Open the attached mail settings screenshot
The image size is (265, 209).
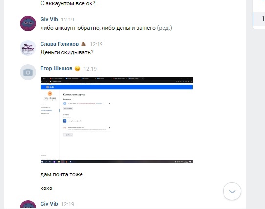tap(117, 120)
